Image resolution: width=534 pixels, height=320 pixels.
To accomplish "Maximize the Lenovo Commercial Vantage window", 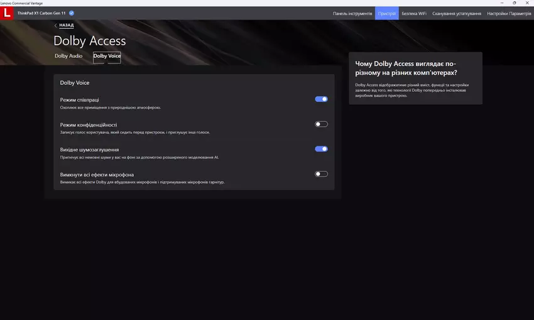I will click(x=514, y=3).
